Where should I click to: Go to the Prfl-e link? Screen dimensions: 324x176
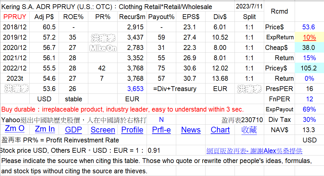[x=161, y=130]
